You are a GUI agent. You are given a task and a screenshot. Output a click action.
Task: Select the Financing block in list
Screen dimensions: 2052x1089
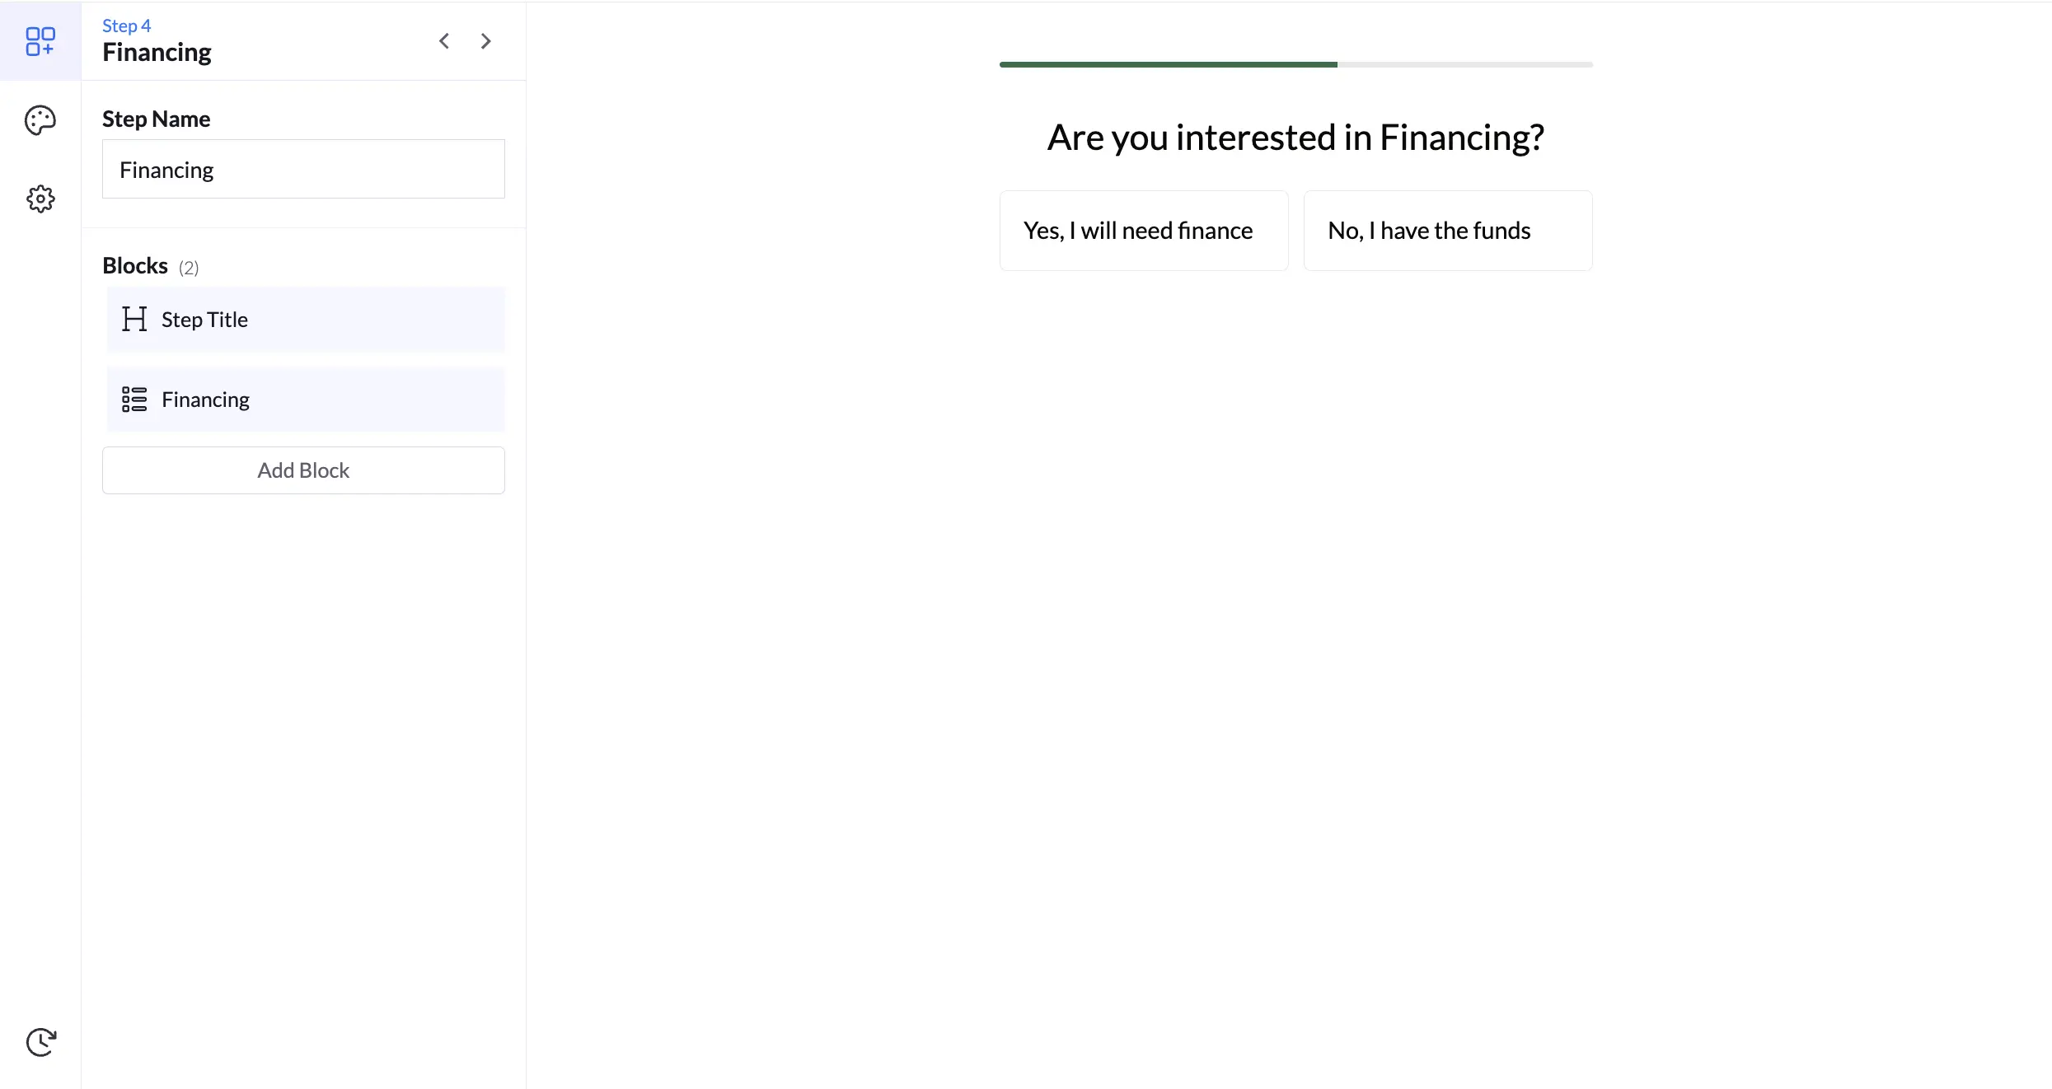pos(306,400)
